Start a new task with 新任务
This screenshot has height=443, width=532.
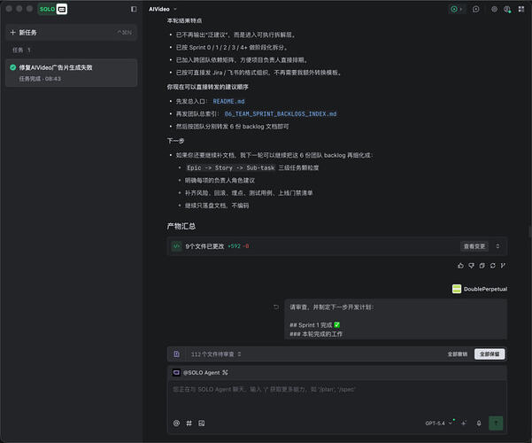[71, 33]
